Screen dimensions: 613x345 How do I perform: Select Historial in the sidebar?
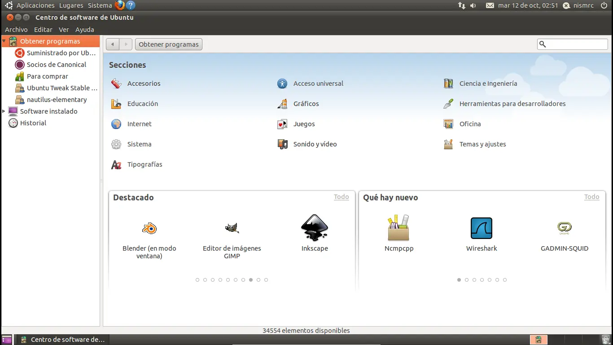(33, 123)
